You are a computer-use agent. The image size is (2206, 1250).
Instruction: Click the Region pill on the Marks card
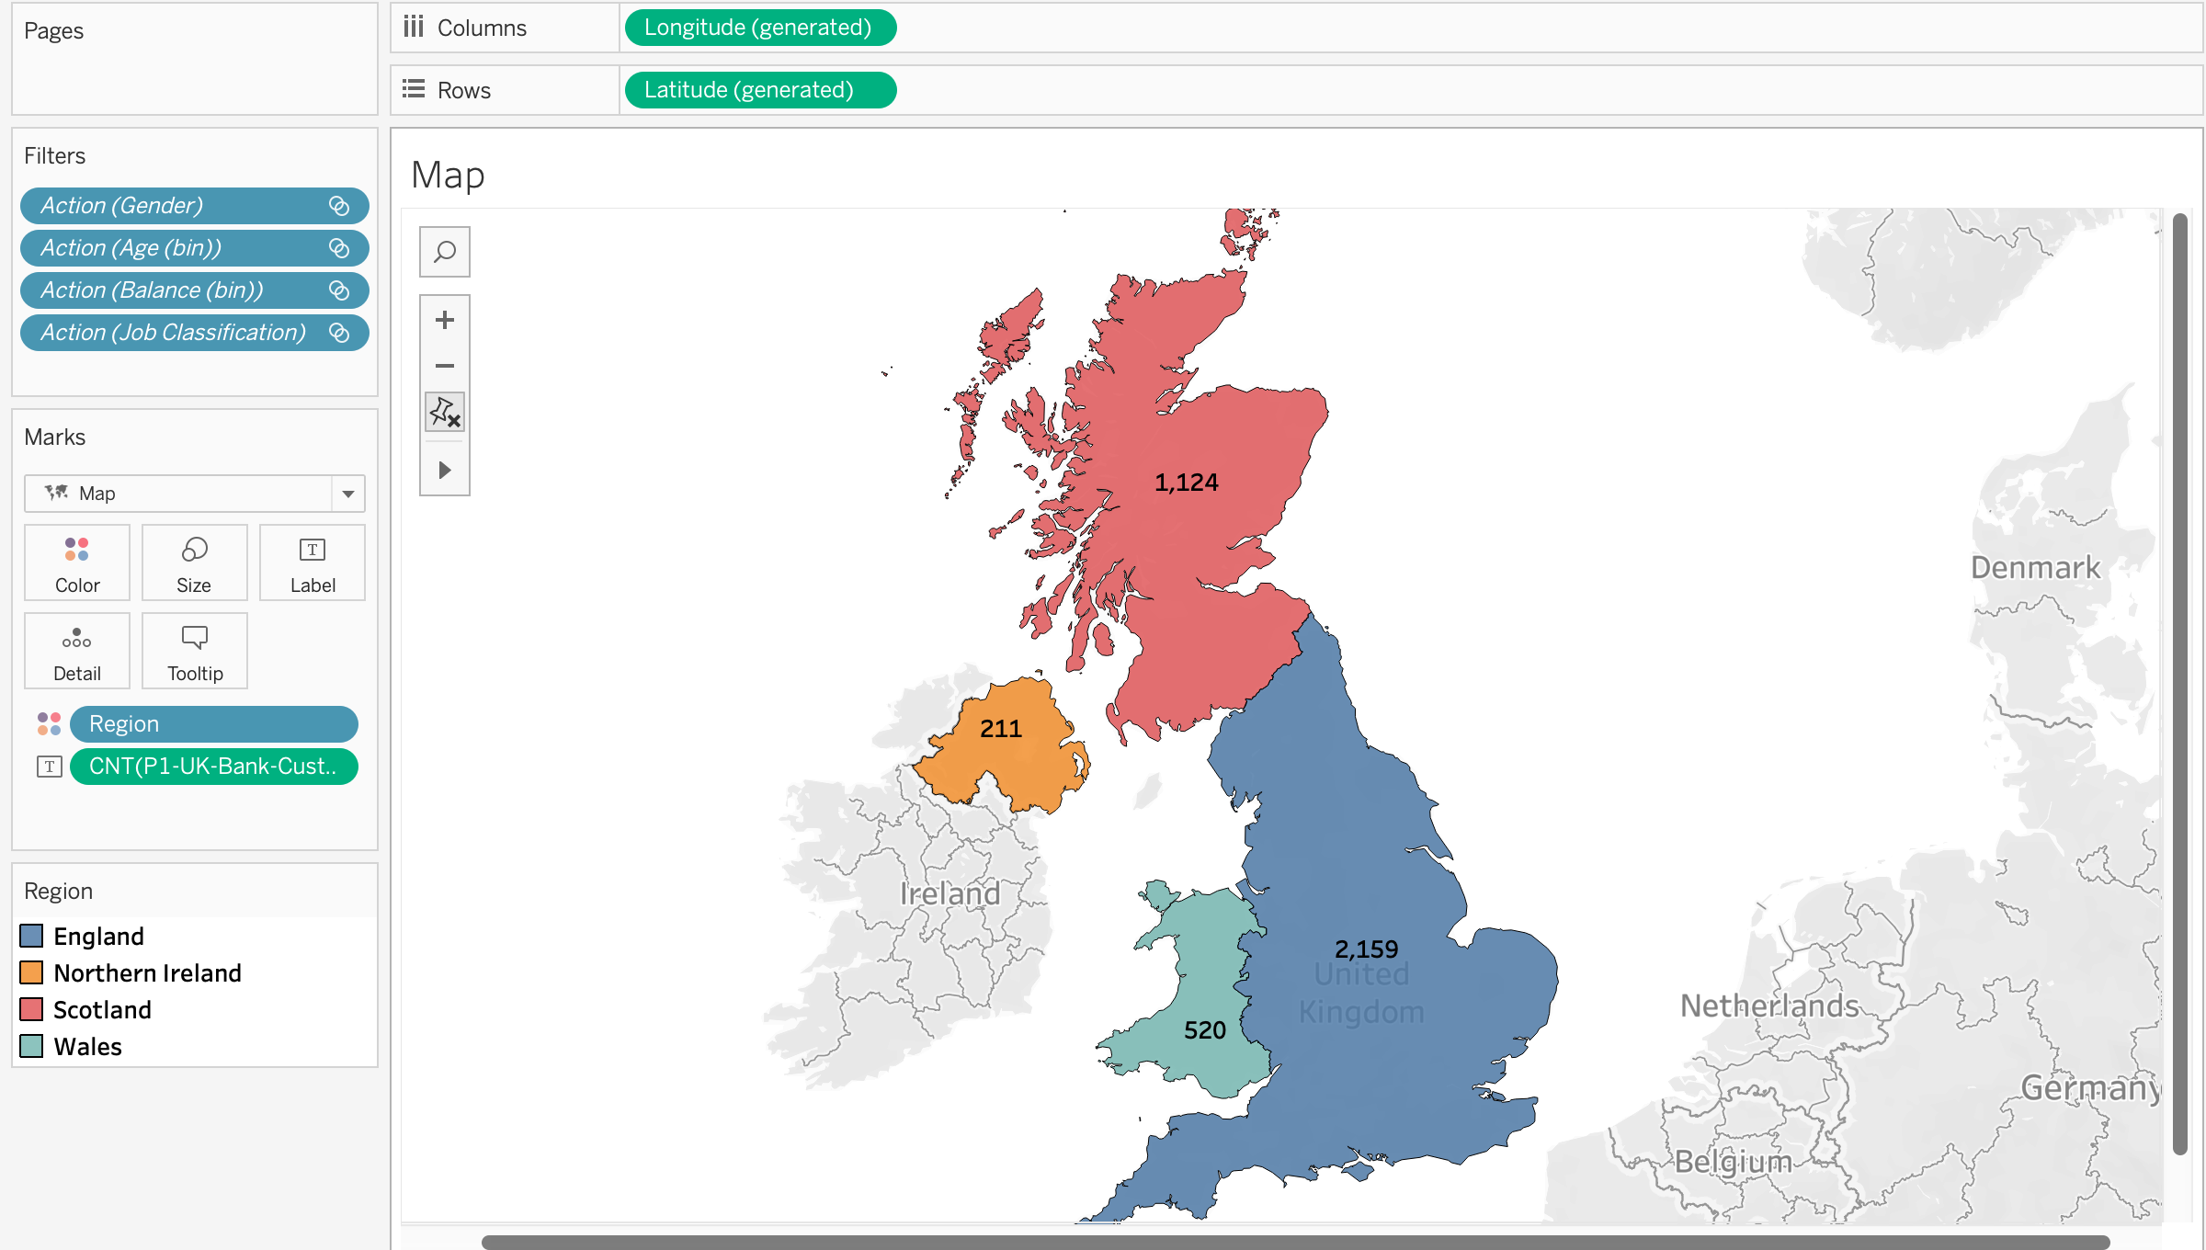point(214,723)
